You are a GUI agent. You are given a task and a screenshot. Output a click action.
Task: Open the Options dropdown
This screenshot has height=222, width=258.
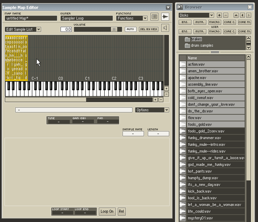[152, 110]
